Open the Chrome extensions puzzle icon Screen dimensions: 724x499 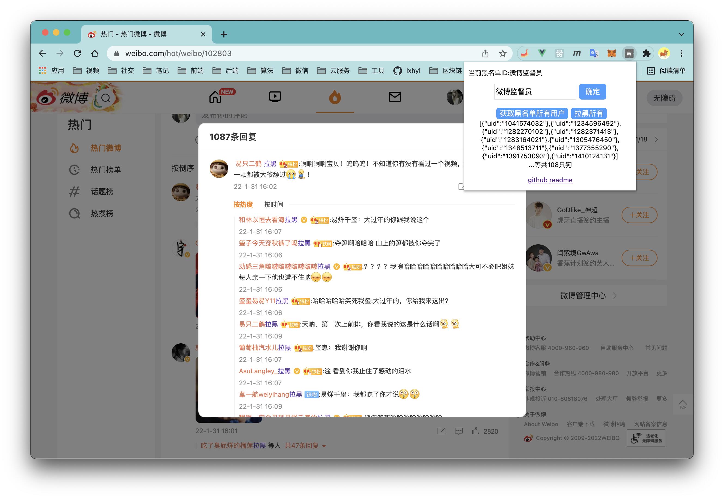pyautogui.click(x=646, y=53)
